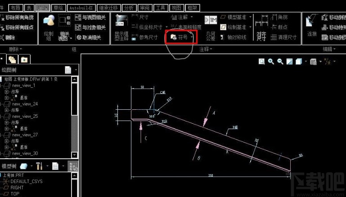This screenshot has height=197, width=346.
Task: Open the 继承迁移 tab
Action: pyautogui.click(x=109, y=8)
